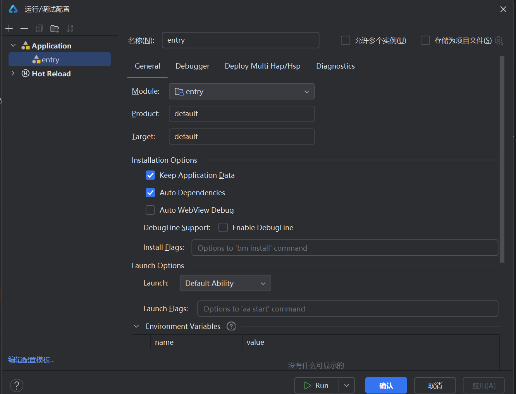The height and width of the screenshot is (394, 516).
Task: Click the Target field showing default
Action: point(242,136)
